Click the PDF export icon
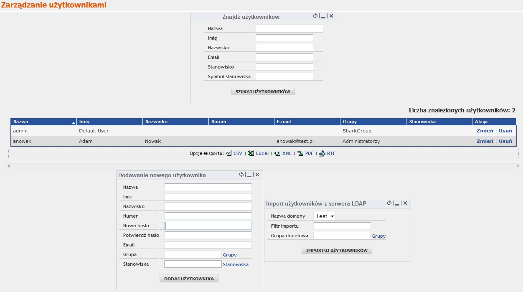523x292 pixels. [x=300, y=153]
